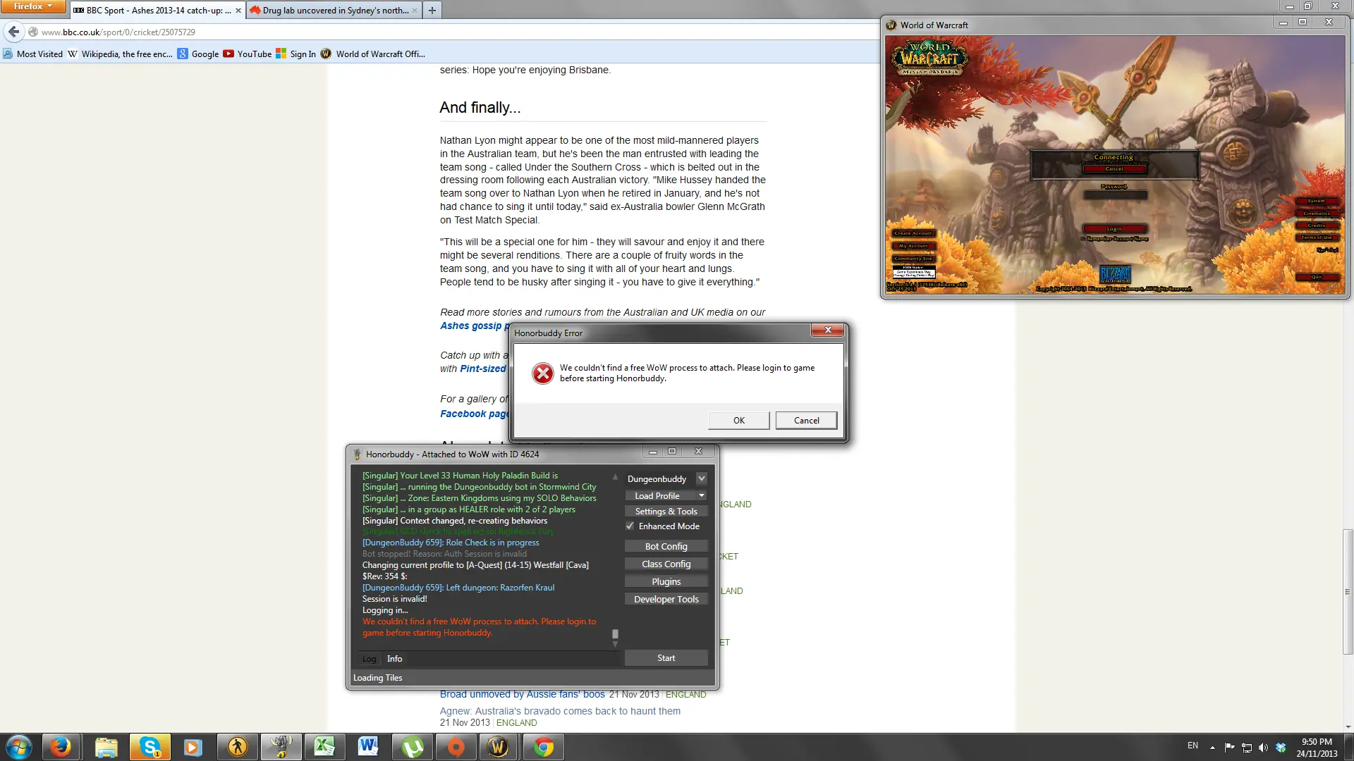1354x761 pixels.
Task: Open 'Broad unmoved by Aussie fans' boos' link
Action: pos(522,694)
